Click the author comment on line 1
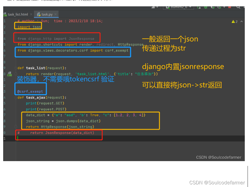The height and width of the screenshot is (187, 249). (x=60, y=21)
